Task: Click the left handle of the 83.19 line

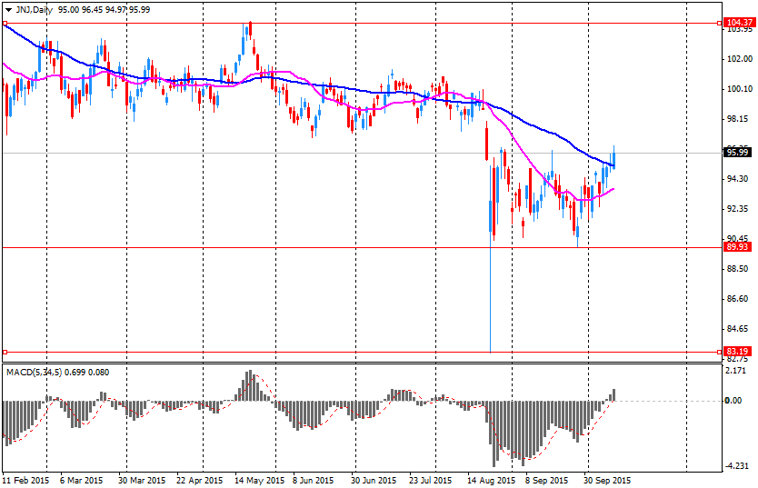Action: coord(5,353)
